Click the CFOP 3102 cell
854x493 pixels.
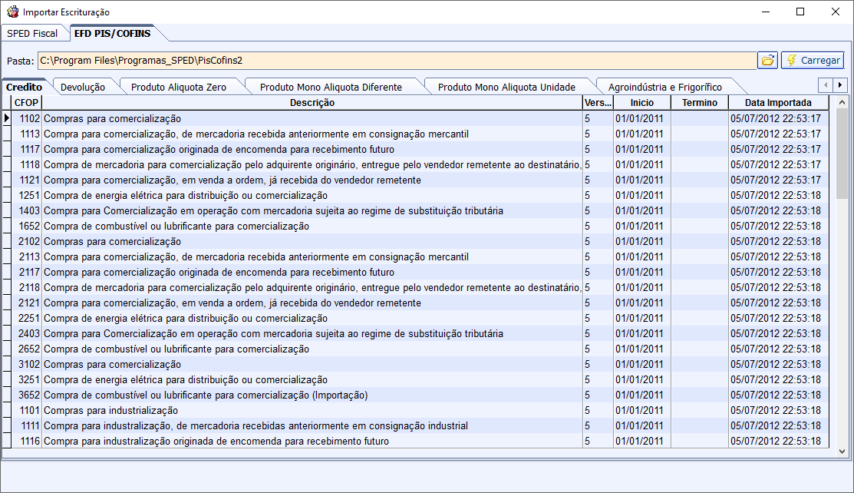click(x=27, y=364)
